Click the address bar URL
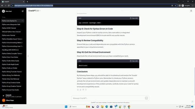Screen dimensions: 195x109 [34, 5]
